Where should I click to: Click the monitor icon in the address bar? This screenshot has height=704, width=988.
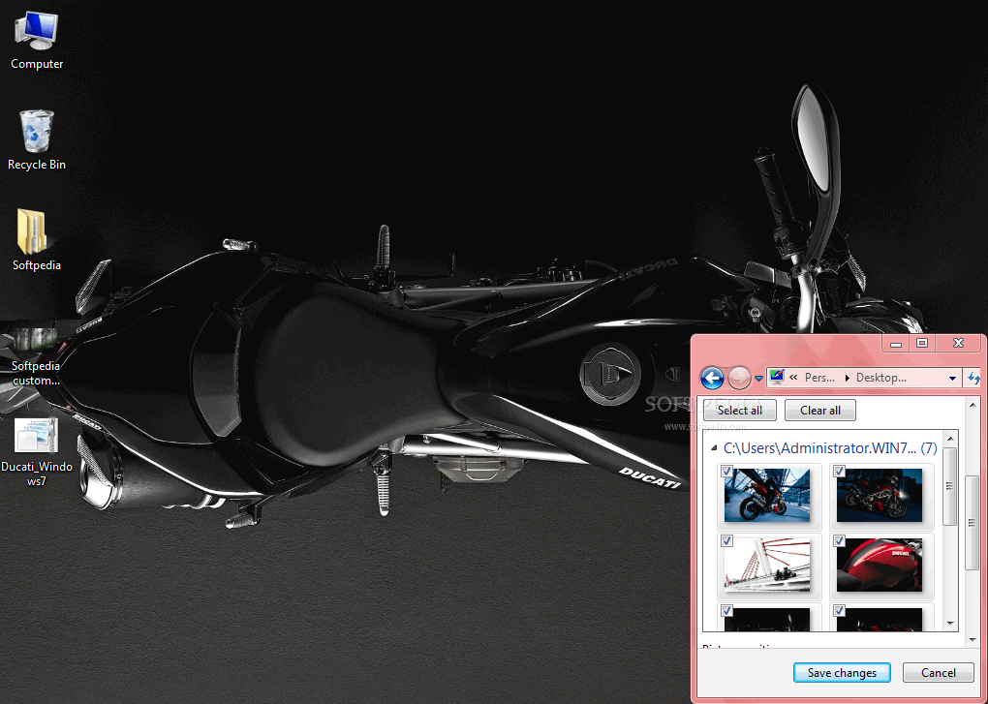coord(776,378)
